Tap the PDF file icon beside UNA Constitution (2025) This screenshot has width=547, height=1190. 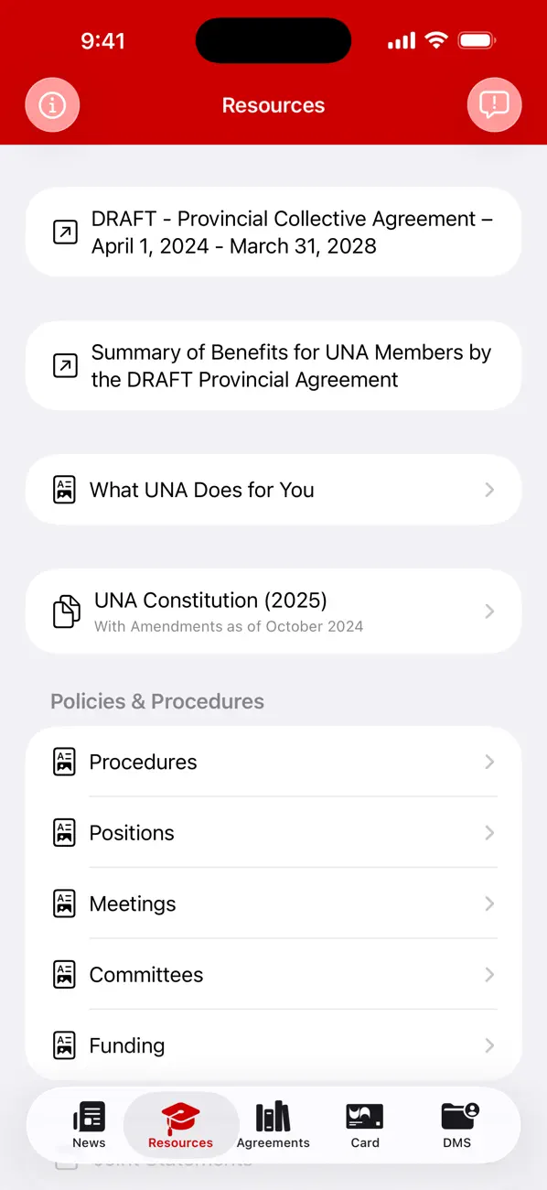click(65, 611)
